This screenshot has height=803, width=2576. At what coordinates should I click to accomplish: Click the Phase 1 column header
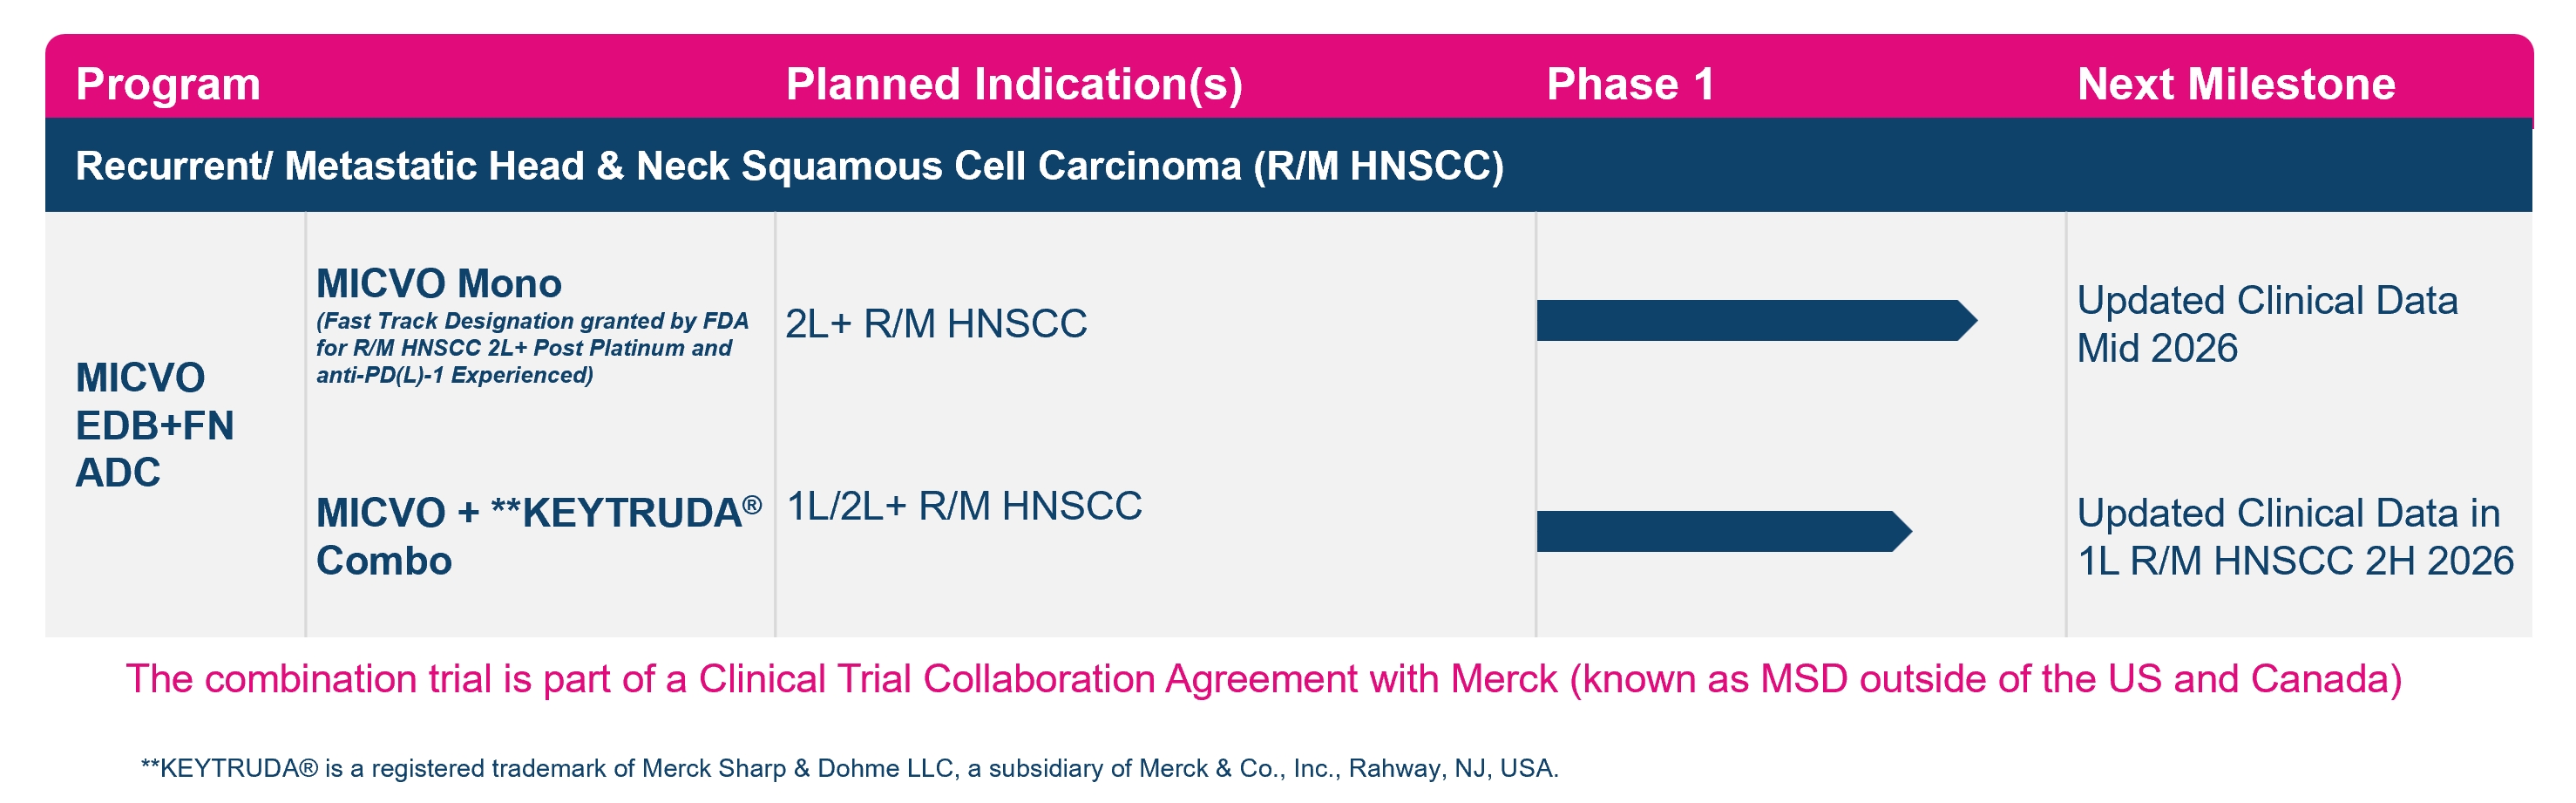(1630, 85)
